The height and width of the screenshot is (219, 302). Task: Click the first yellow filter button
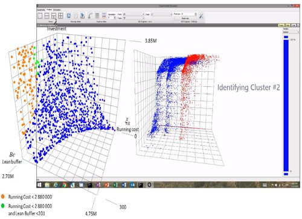(281, 25)
